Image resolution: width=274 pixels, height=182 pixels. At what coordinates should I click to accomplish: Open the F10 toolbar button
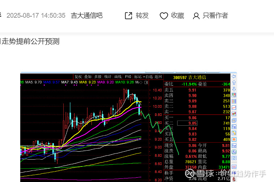[x=128, y=77]
